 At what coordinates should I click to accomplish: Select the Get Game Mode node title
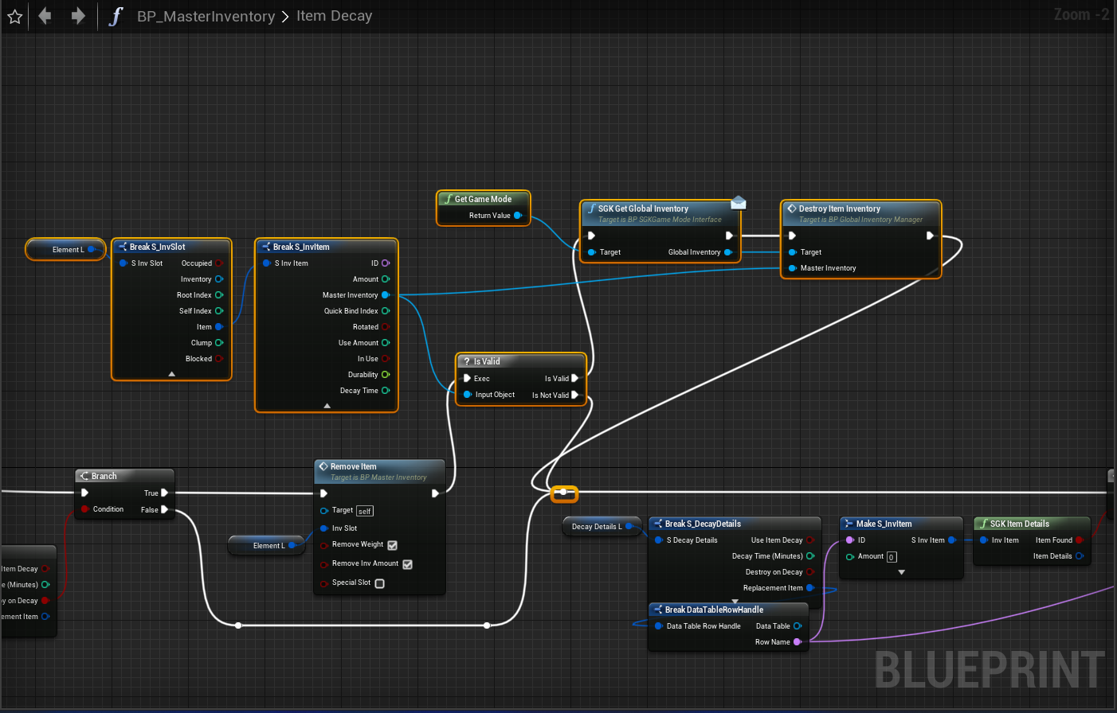(483, 199)
